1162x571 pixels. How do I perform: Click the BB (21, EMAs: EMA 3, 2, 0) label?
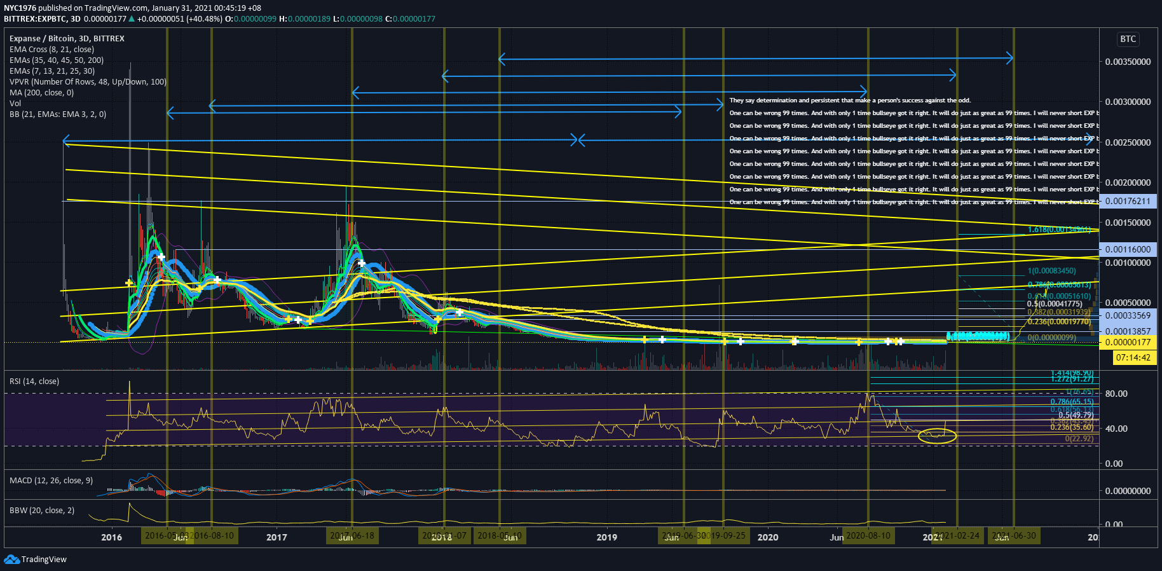pos(58,114)
